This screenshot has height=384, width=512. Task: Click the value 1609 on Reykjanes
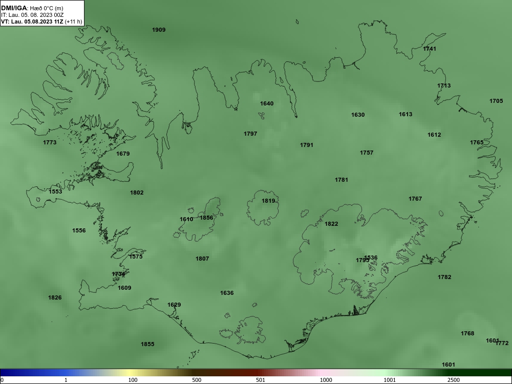click(124, 288)
